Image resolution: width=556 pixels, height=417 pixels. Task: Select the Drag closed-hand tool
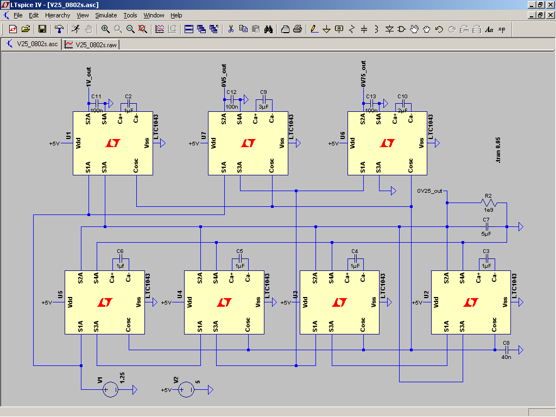tap(427, 29)
